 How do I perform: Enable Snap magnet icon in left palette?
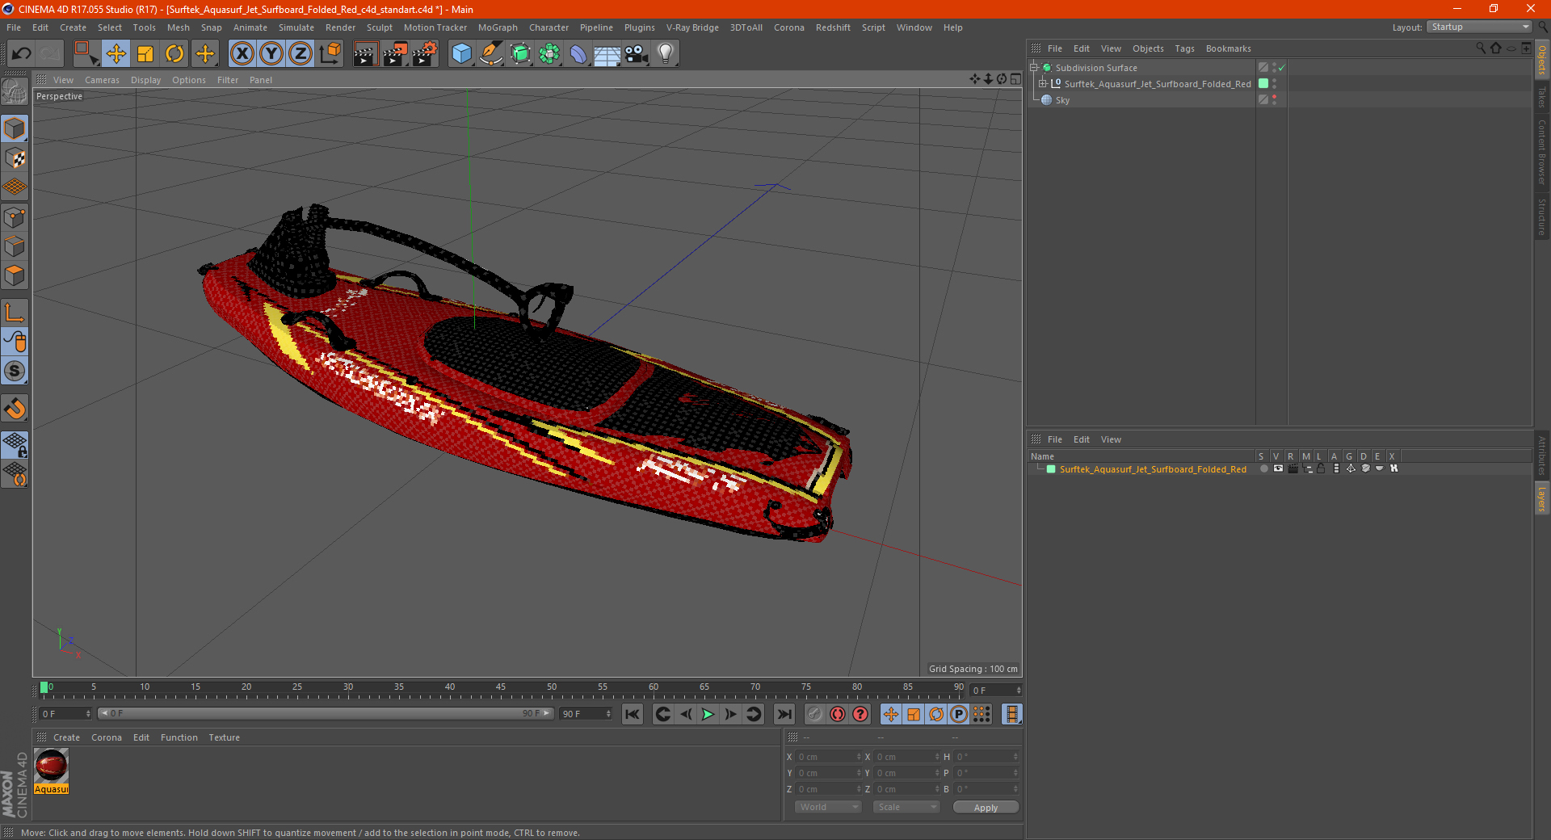15,409
